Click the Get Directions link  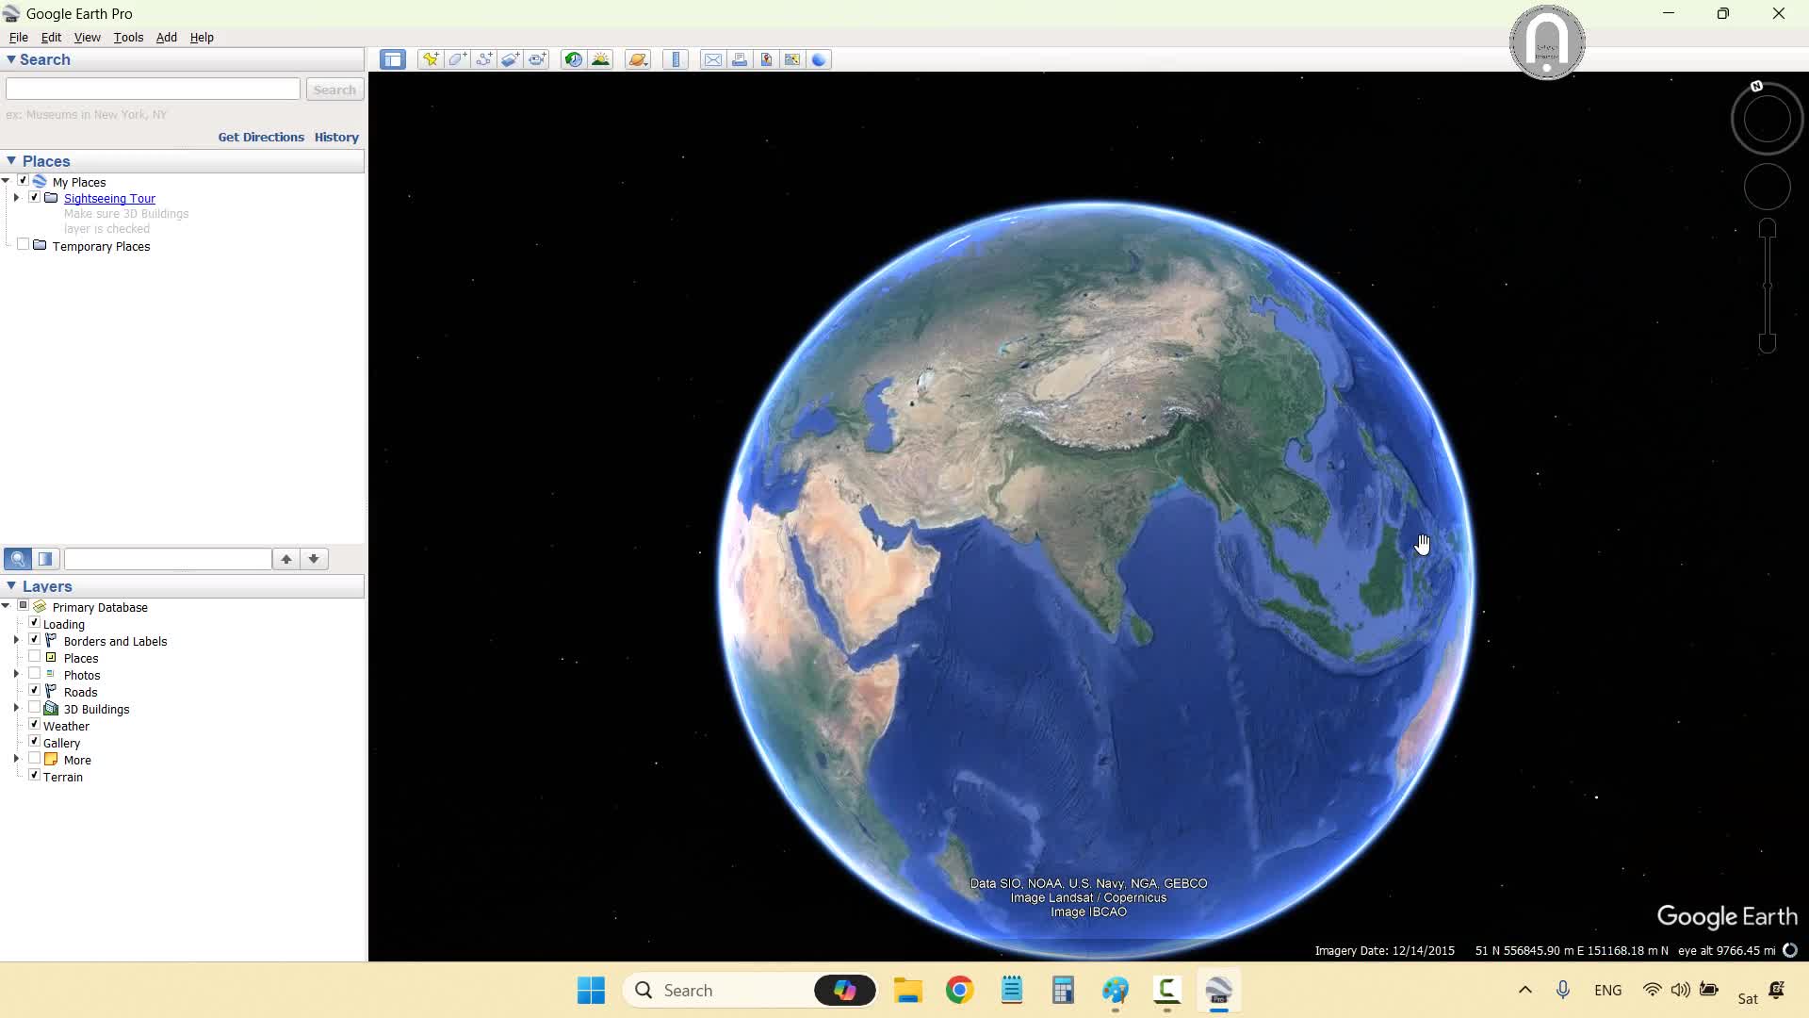[x=261, y=137]
